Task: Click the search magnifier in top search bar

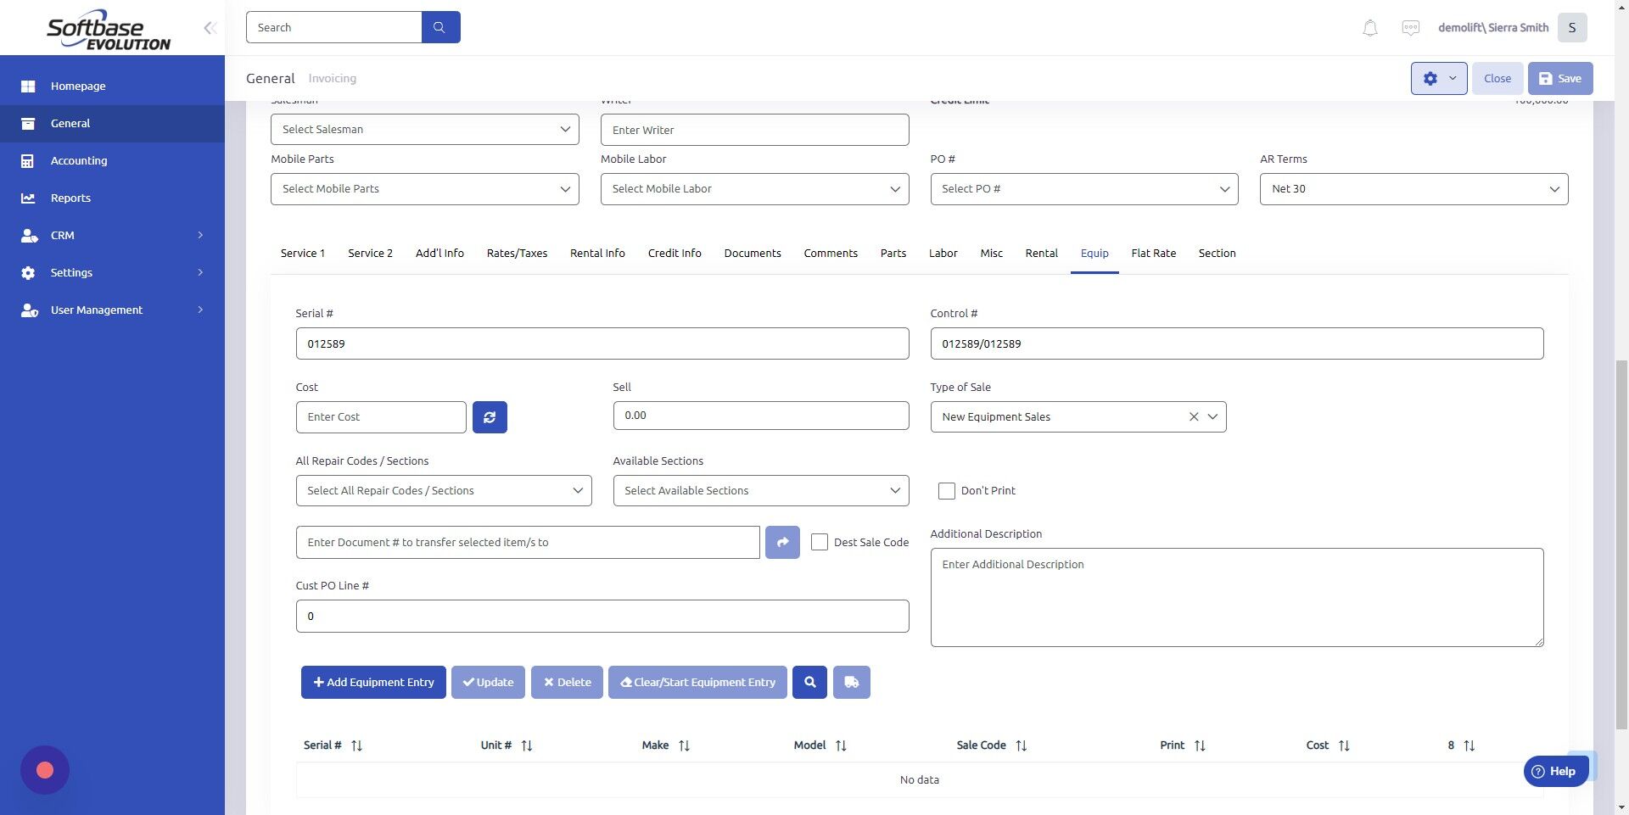Action: (x=439, y=26)
